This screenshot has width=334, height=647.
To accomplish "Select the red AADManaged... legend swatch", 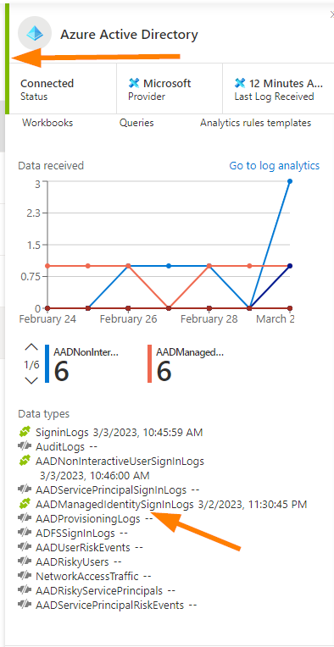I will pyautogui.click(x=149, y=363).
